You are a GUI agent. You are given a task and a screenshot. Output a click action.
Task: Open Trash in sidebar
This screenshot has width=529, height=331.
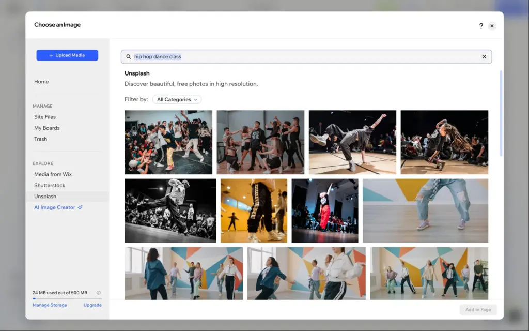(x=40, y=139)
